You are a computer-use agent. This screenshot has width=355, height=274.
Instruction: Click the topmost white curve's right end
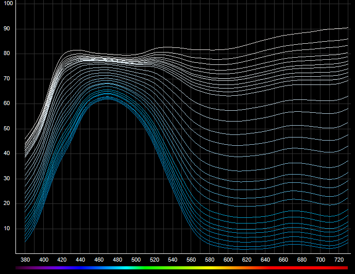pyautogui.click(x=348, y=28)
